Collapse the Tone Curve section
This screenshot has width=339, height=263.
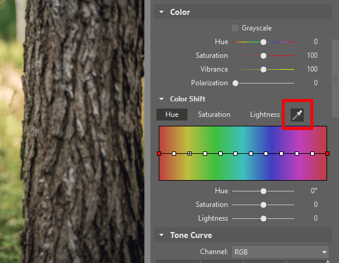pyautogui.click(x=161, y=235)
